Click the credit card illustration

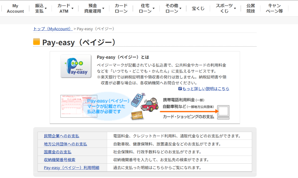pyautogui.click(x=138, y=116)
